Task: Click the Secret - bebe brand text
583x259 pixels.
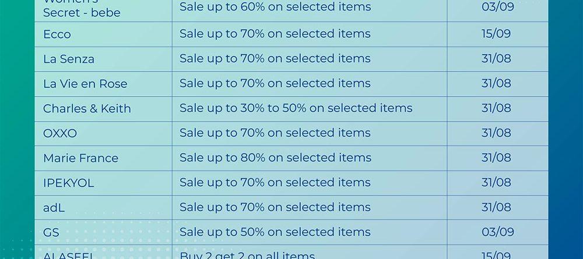Action: pyautogui.click(x=82, y=12)
